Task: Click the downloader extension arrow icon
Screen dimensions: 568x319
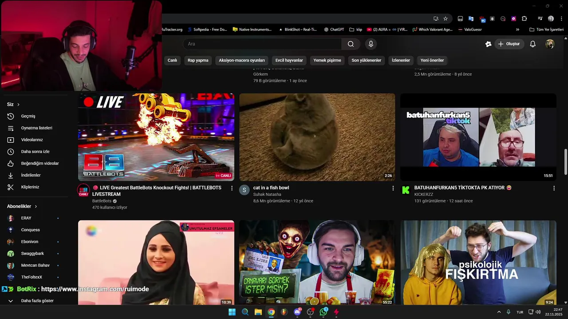Action: [492, 19]
